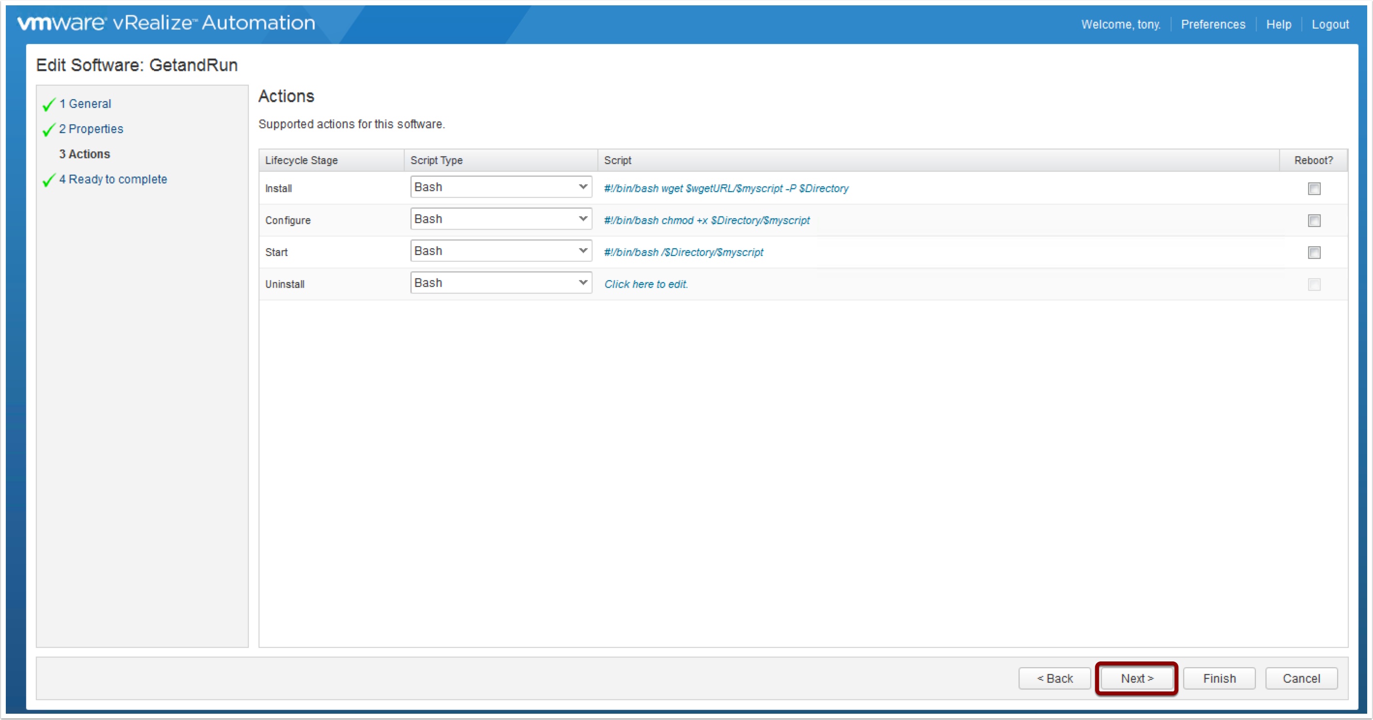This screenshot has width=1373, height=720.
Task: Click checkmark icon next to Ready to complete
Action: pos(48,180)
